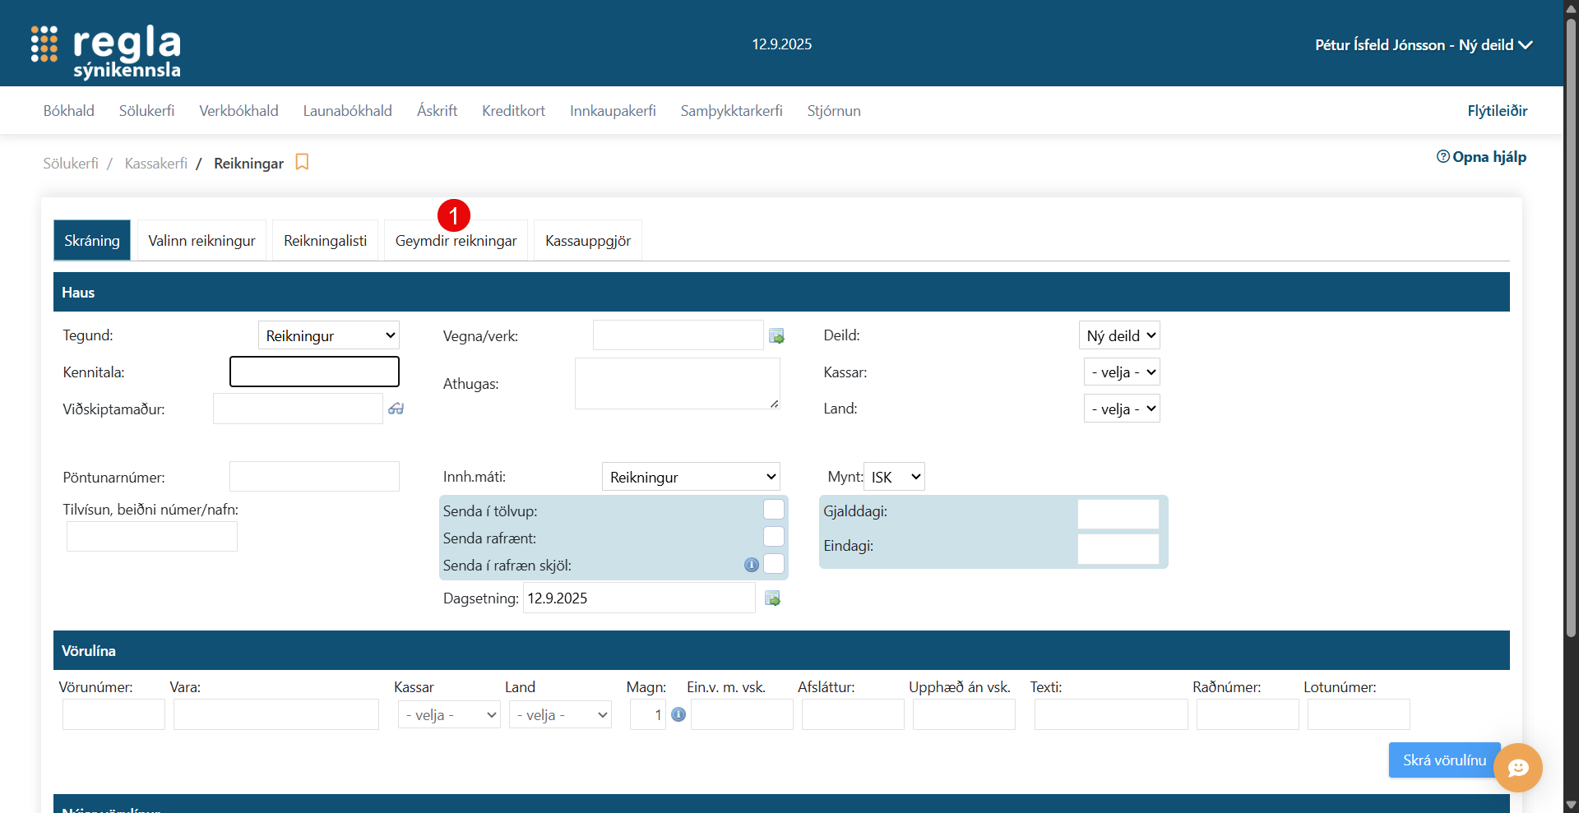This screenshot has width=1579, height=813.
Task: Expand the Innh.máti dropdown
Action: (x=691, y=477)
